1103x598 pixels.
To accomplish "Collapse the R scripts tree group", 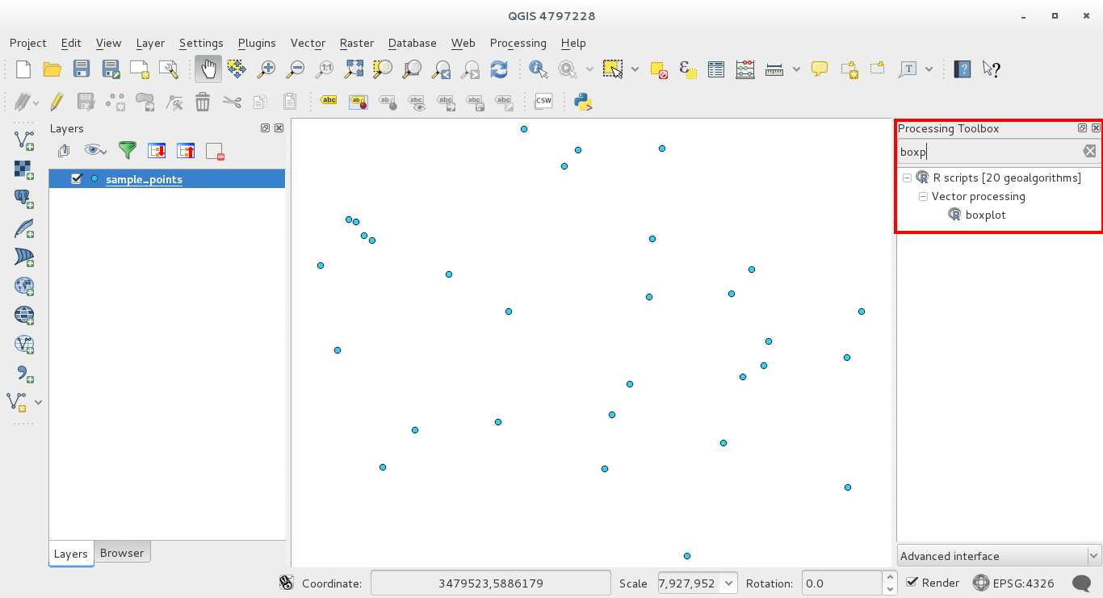I will point(908,178).
